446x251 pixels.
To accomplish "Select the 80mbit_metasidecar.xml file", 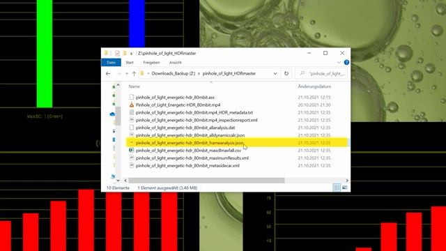I will tap(187, 166).
